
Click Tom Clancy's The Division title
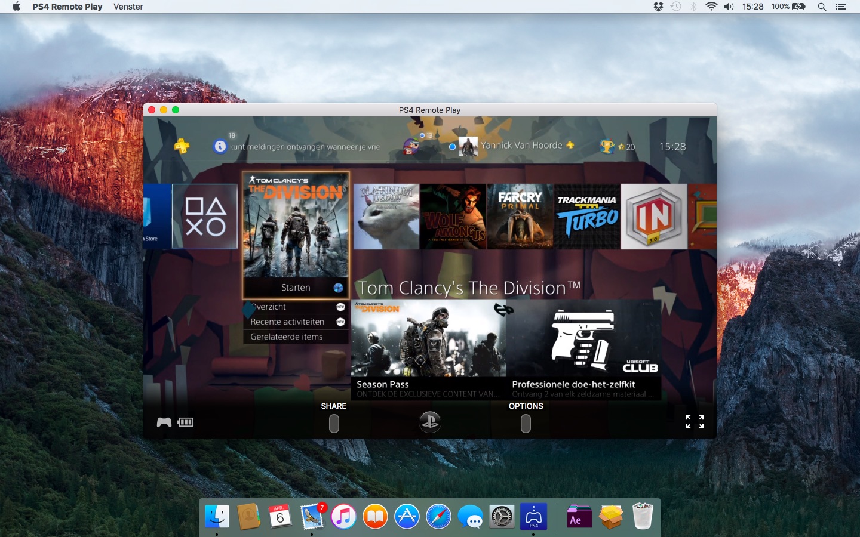[469, 288]
